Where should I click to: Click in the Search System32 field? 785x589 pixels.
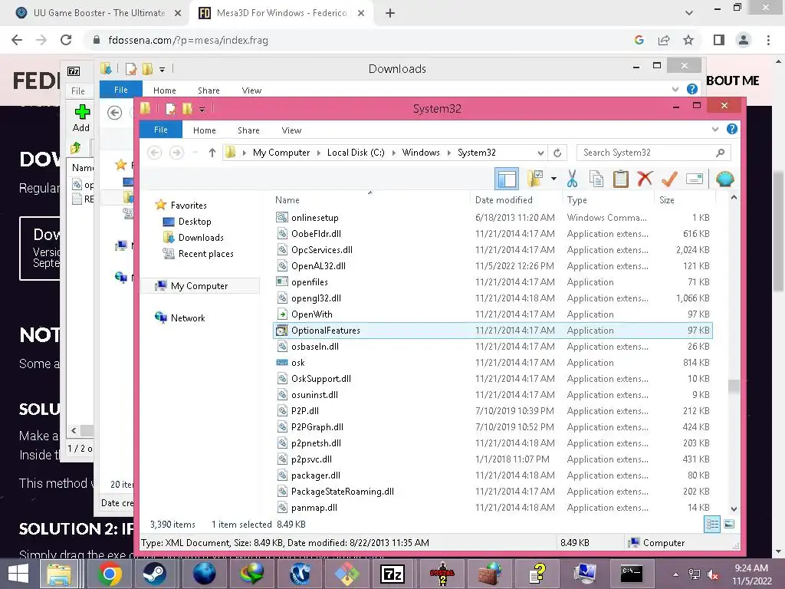point(653,153)
